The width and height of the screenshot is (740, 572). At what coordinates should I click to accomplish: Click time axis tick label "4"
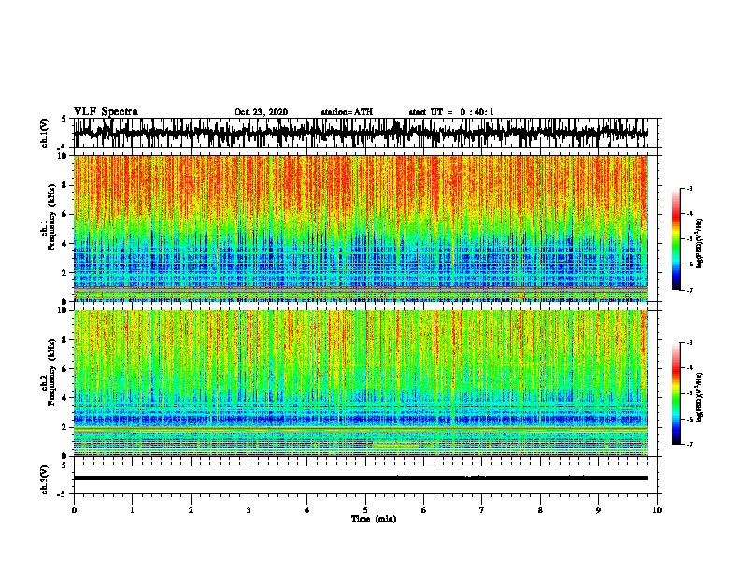[307, 510]
